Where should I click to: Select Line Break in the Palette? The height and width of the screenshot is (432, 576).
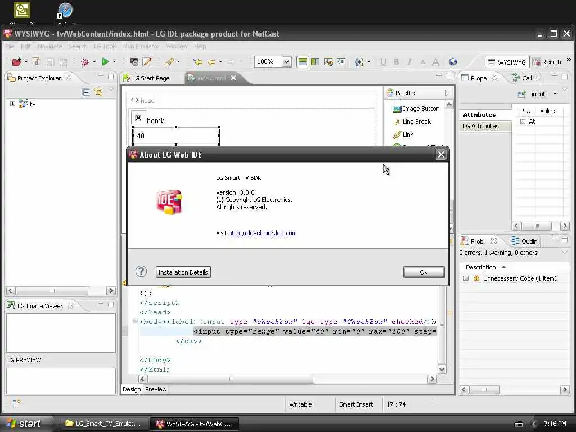(x=412, y=121)
